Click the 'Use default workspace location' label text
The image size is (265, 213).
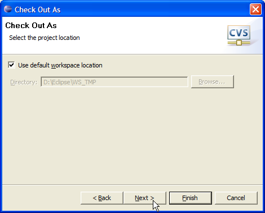[60, 65]
